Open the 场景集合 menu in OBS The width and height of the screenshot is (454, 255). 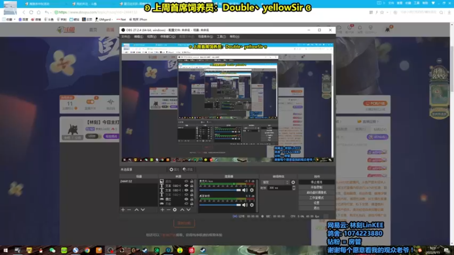(205, 37)
